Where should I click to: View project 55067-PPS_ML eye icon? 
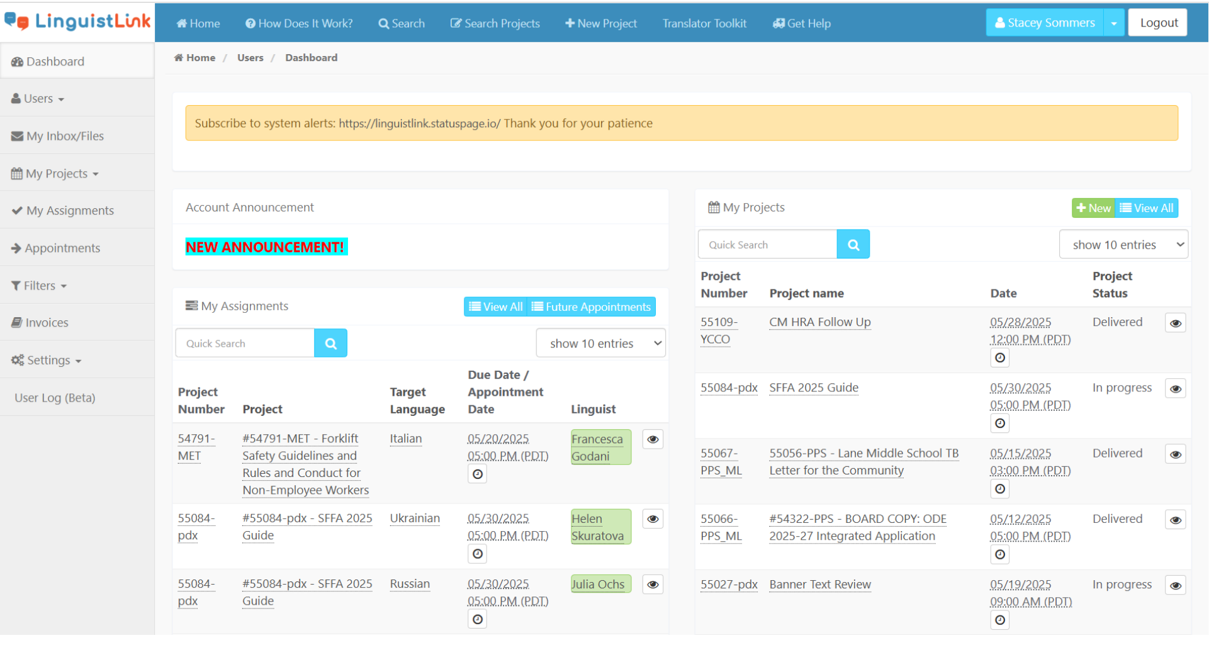tap(1175, 454)
